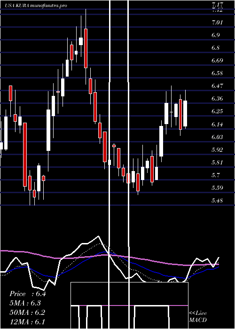Select the 7.01 price axis label
The height and width of the screenshot is (329, 235).
tap(217, 23)
